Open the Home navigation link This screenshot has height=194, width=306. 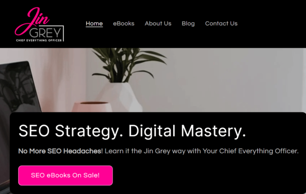pyautogui.click(x=94, y=24)
